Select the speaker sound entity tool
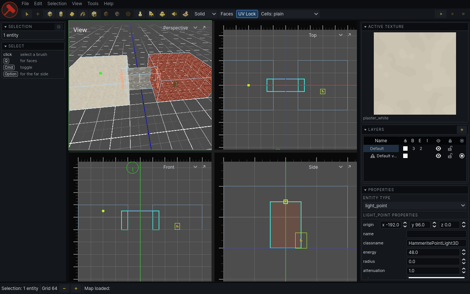The width and height of the screenshot is (470, 294). [x=174, y=14]
